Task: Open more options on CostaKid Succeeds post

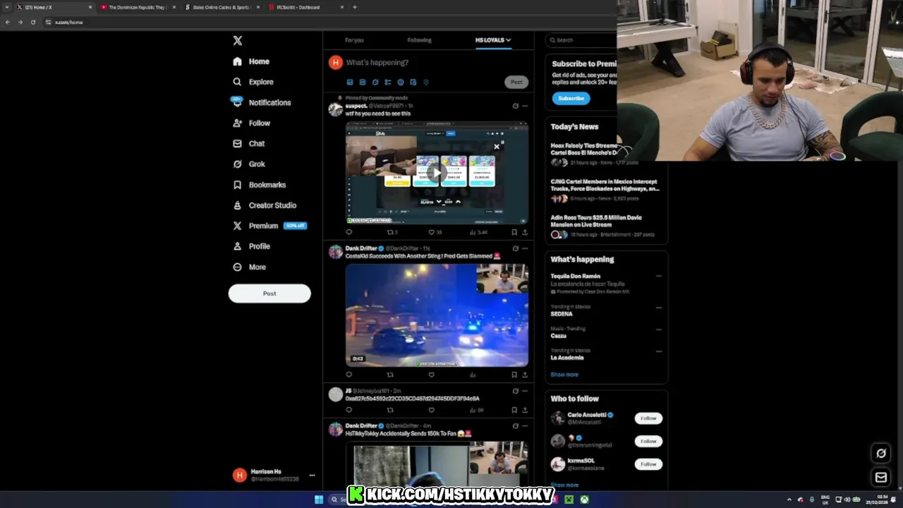Action: tap(525, 248)
